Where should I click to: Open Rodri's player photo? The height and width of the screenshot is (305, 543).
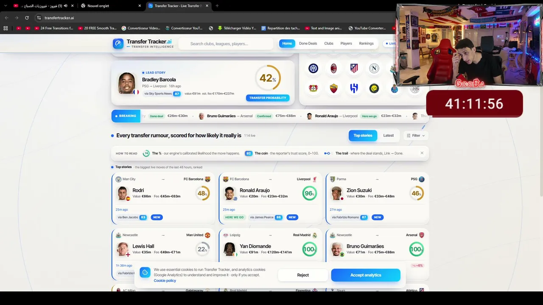(123, 193)
